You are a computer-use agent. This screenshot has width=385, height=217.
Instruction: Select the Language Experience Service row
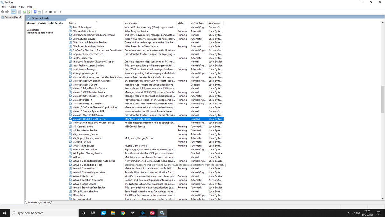click(146, 54)
